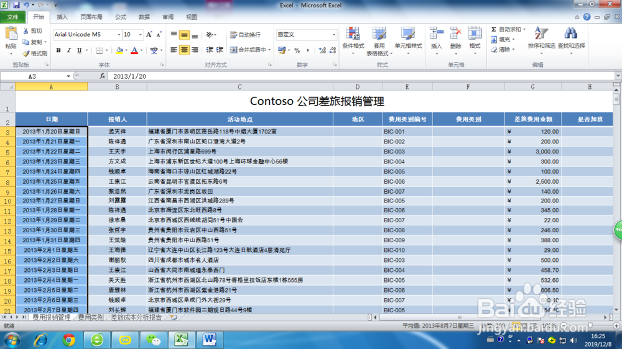The width and height of the screenshot is (622, 349).
Task: Switch to 数据 Data tab
Action: (144, 17)
